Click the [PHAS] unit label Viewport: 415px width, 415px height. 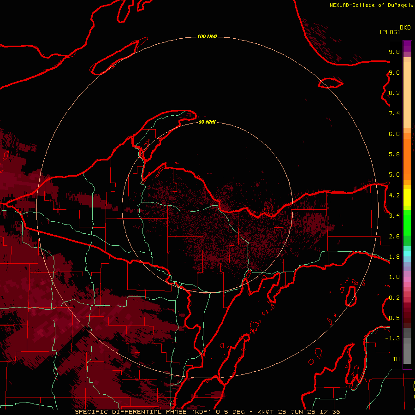[390, 32]
